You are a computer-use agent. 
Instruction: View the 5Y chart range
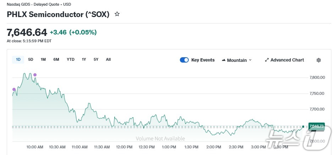pos(96,60)
